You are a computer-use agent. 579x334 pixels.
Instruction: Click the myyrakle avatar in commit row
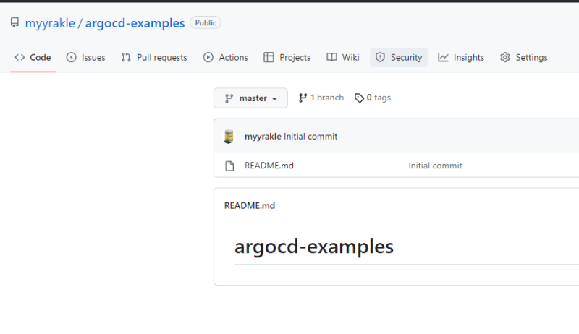[229, 136]
